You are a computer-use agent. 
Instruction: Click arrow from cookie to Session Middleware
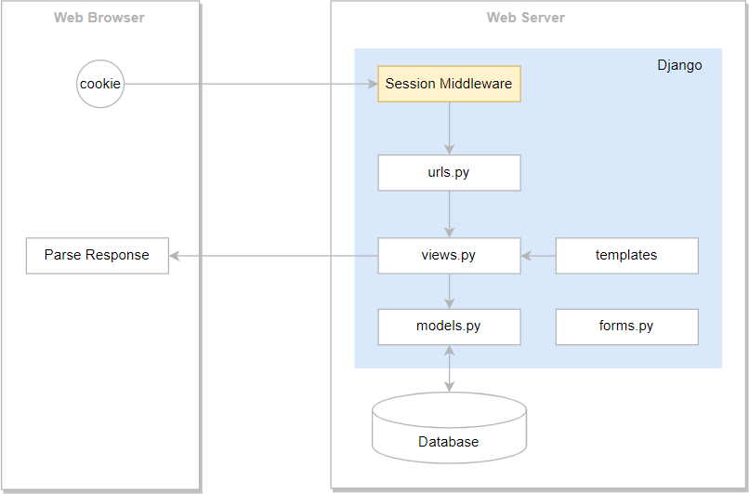251,84
